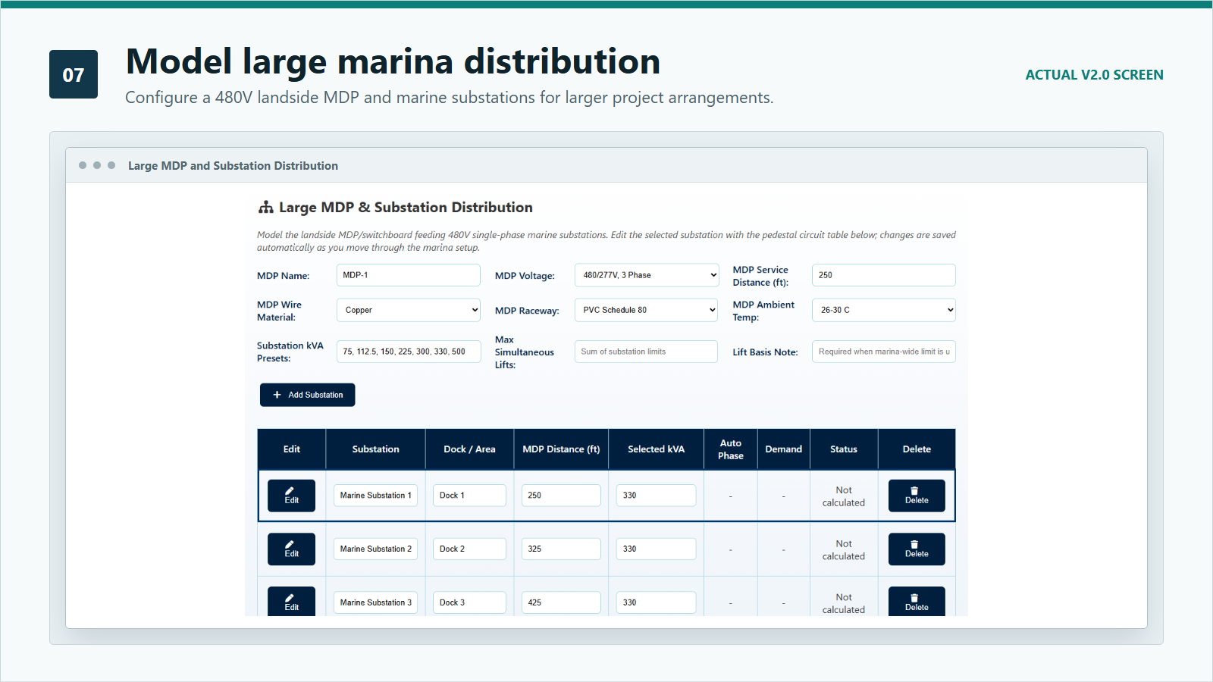Click Selected kVA field for Marine Substation 1
Screen dimensions: 1213x682
point(656,496)
